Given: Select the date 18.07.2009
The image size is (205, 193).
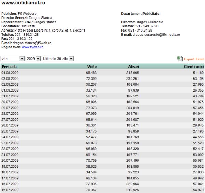Looking at the screenshot, I should tap(10, 172).
